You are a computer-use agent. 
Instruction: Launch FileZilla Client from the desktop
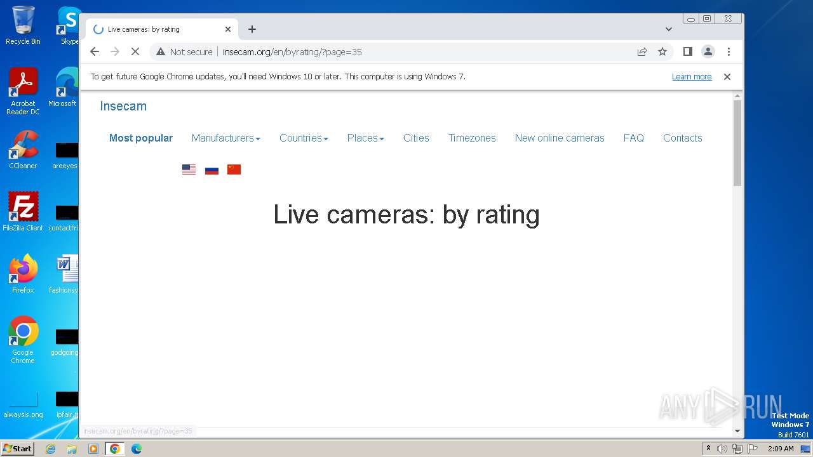[x=23, y=212]
